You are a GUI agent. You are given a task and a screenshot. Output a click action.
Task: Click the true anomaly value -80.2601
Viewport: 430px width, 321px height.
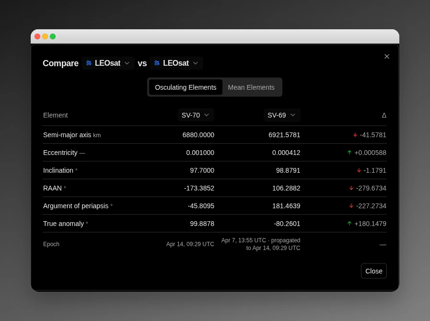[x=287, y=224]
